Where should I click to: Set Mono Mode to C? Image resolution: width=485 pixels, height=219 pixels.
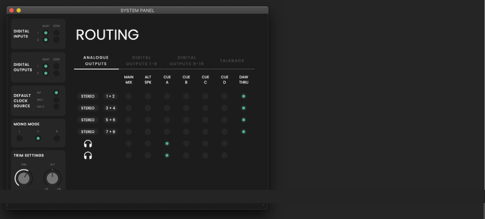38,138
